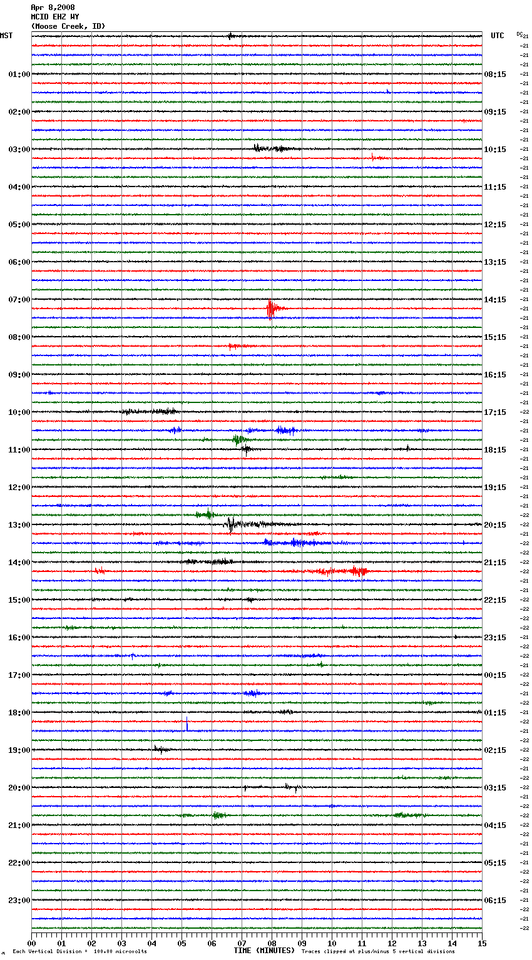Select the 10:15 UTC time label
This screenshot has height=960, width=532.
(x=495, y=150)
